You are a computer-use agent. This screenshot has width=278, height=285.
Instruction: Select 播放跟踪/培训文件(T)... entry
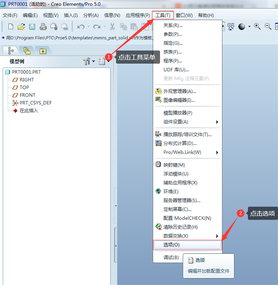[x=188, y=135]
